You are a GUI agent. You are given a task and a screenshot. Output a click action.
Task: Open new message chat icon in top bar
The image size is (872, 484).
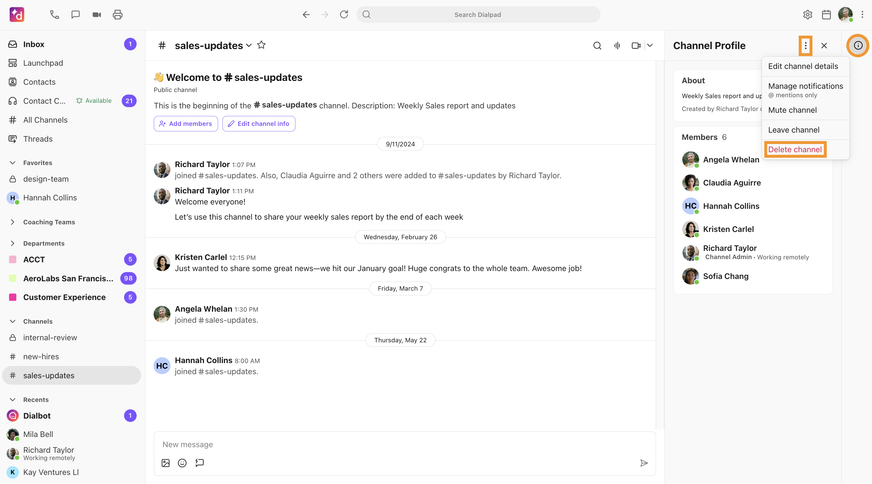[x=76, y=15]
